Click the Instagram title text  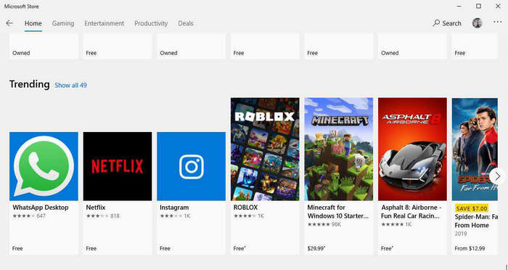[174, 208]
